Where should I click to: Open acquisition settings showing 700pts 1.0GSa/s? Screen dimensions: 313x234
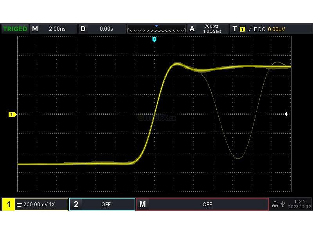tap(207, 29)
